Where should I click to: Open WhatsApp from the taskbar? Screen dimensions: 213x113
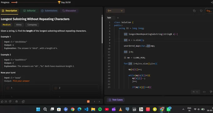tap(169, 109)
